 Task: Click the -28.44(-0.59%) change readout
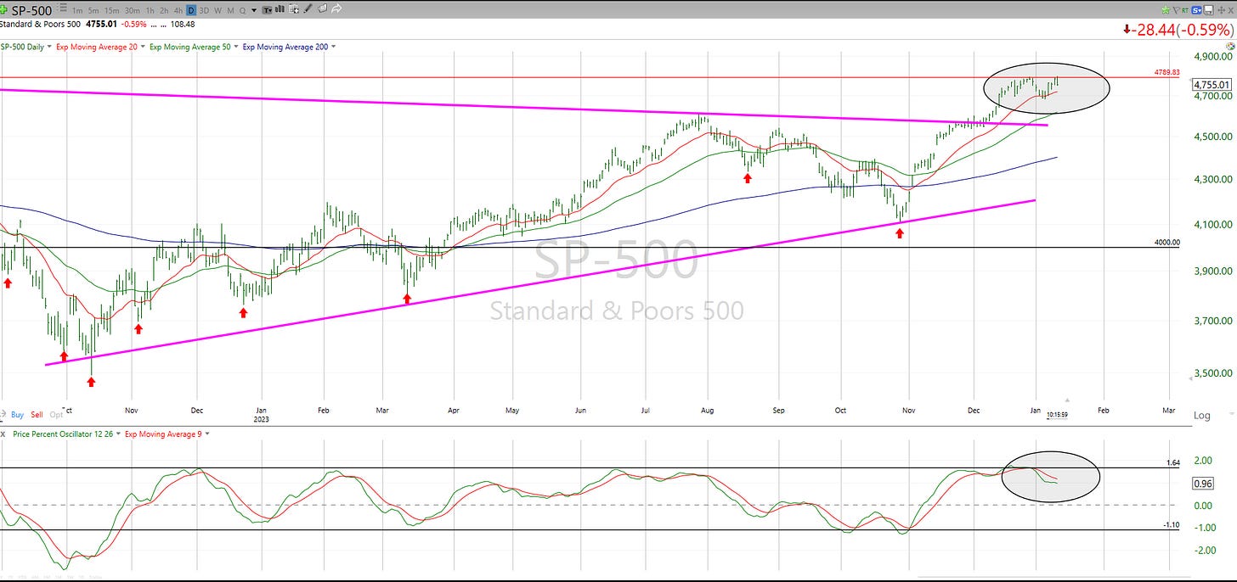tap(1178, 29)
